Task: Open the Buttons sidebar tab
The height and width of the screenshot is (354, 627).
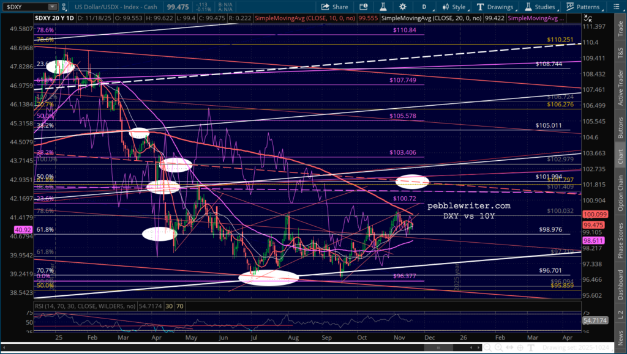Action: 620,127
